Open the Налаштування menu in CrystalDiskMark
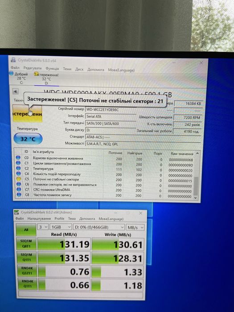Viewport: 234px width, 312px height. point(39,218)
